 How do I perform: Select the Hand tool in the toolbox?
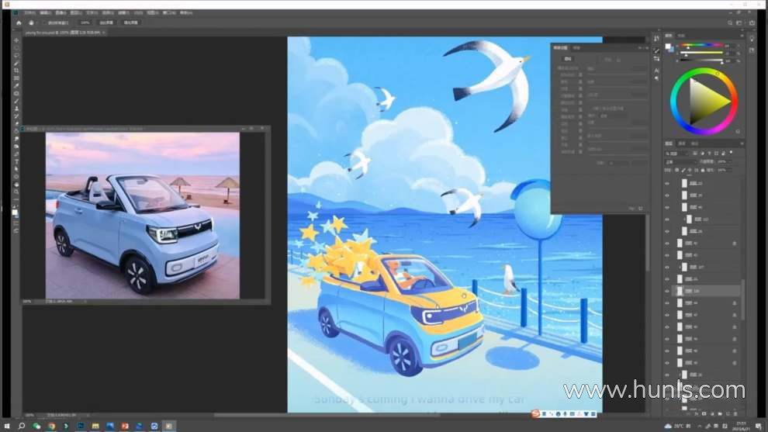point(16,184)
